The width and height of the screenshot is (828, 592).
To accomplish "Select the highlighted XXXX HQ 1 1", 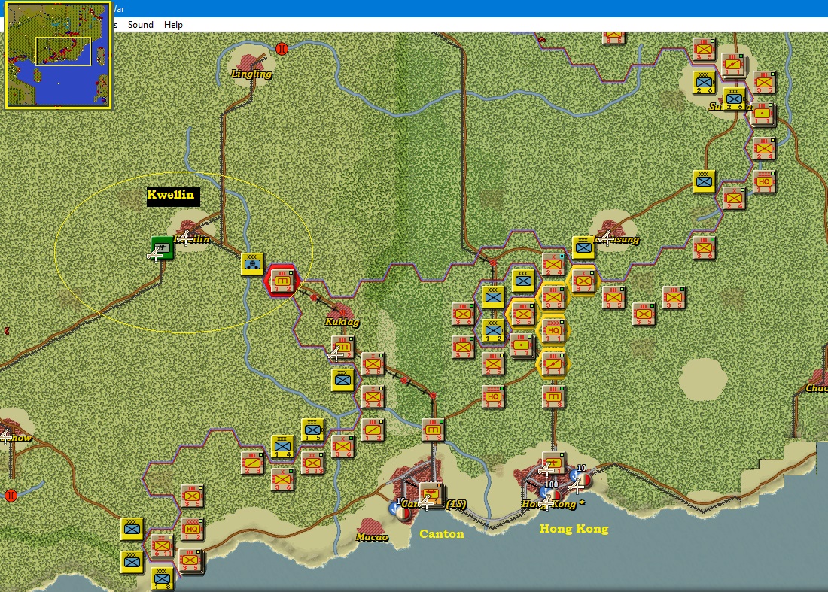I will [553, 331].
